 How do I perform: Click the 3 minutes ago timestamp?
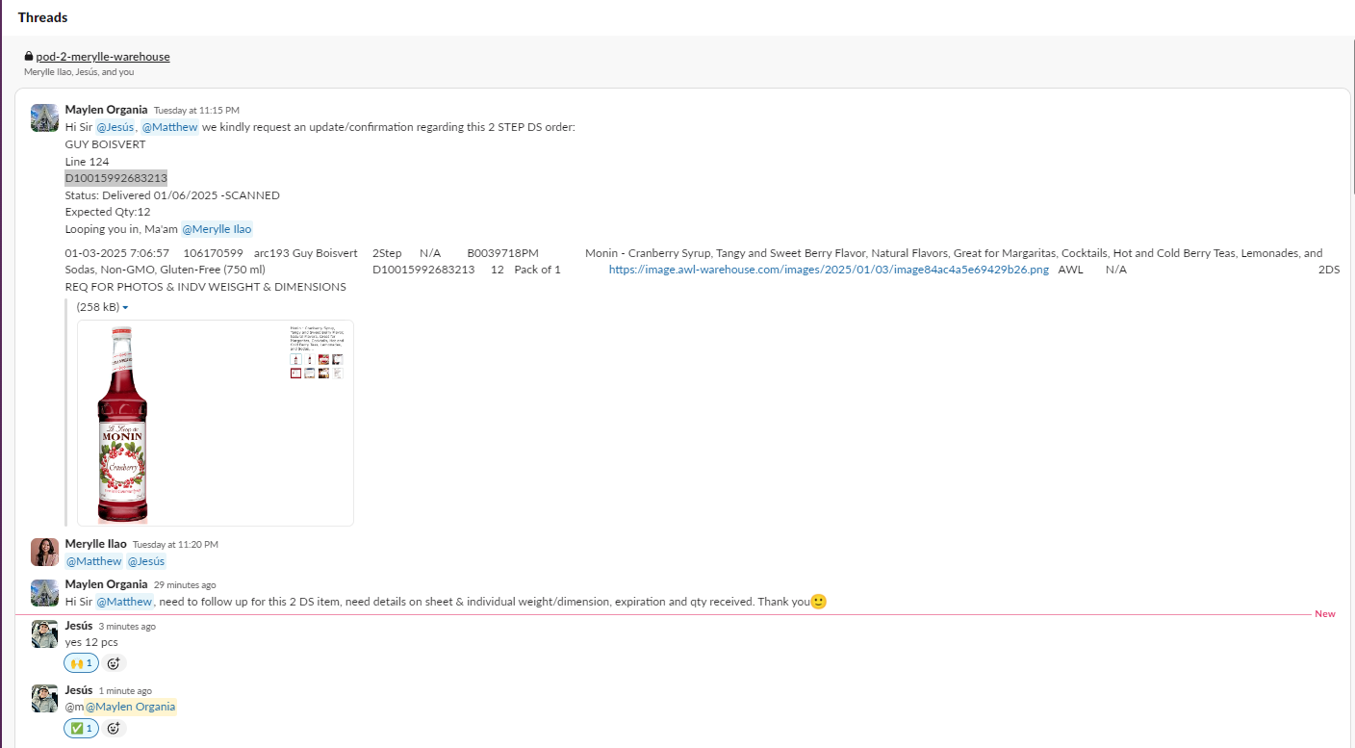pyautogui.click(x=127, y=626)
